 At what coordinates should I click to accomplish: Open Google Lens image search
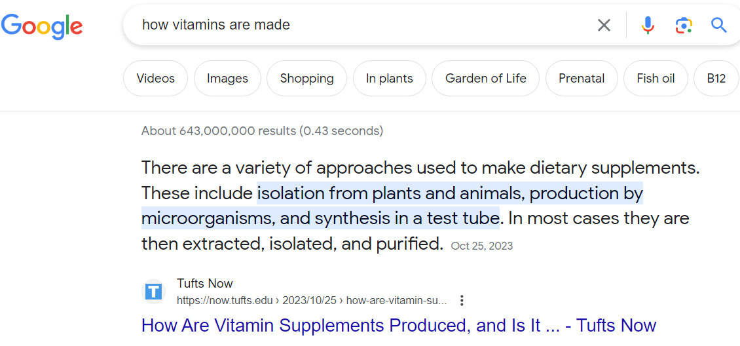684,26
